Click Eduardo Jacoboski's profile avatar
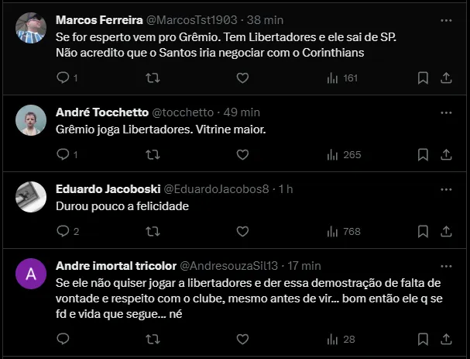470x359 pixels. tap(31, 197)
